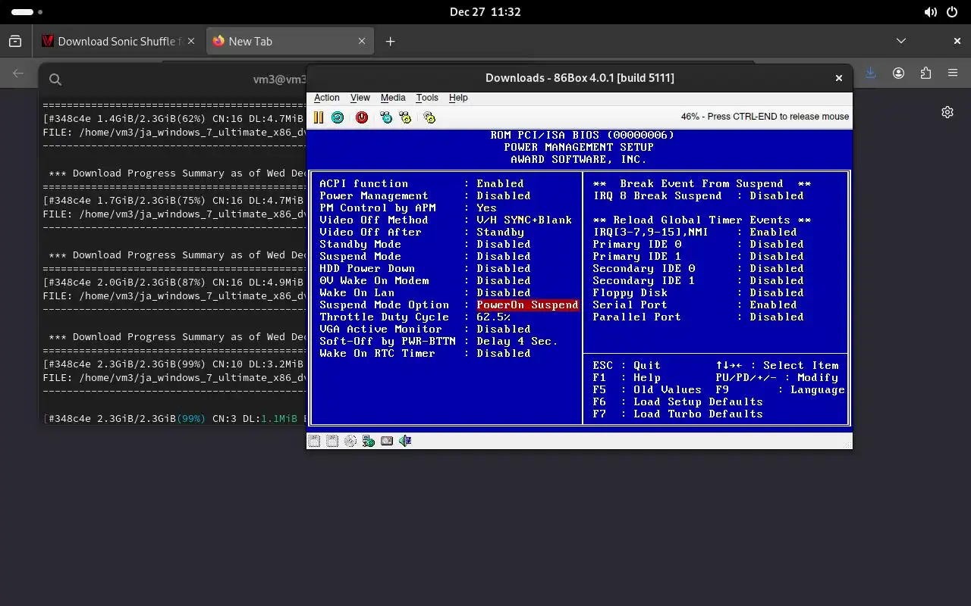
Task: Click the Video Off After Standby value
Action: click(x=500, y=233)
